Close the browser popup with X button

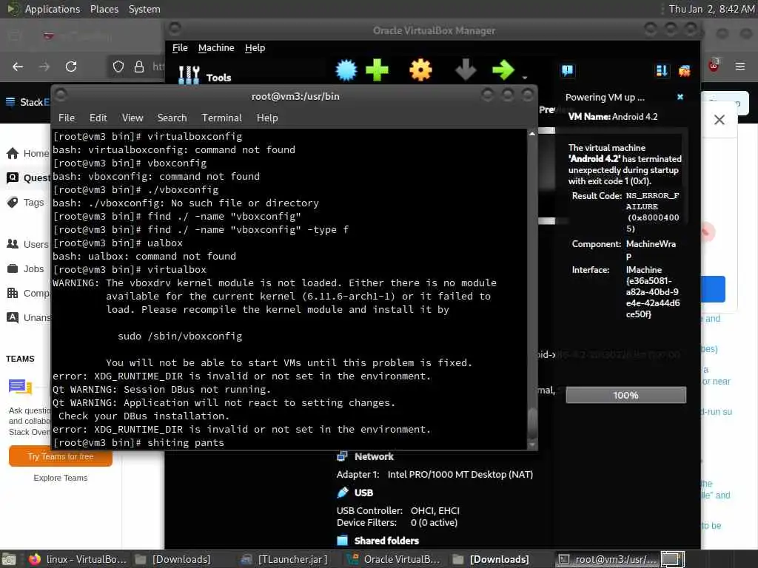(x=720, y=120)
